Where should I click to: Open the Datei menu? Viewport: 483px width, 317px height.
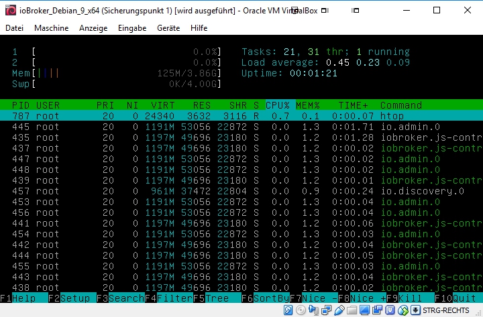click(15, 28)
